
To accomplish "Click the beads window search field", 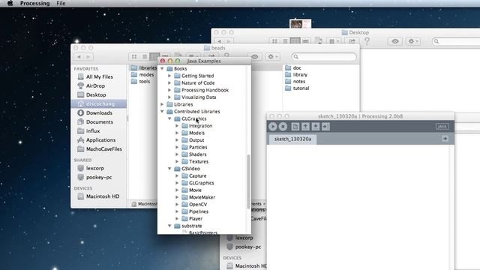I will click(324, 57).
